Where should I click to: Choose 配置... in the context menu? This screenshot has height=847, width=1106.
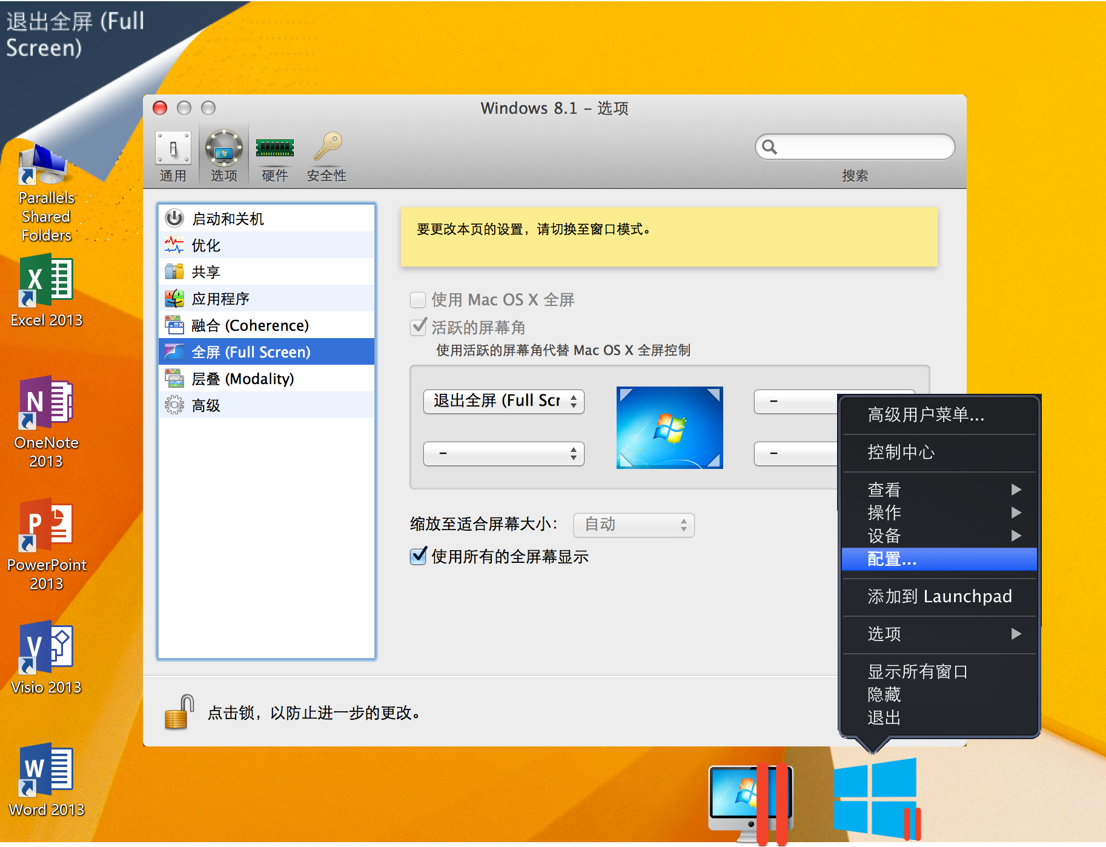pyautogui.click(x=939, y=559)
